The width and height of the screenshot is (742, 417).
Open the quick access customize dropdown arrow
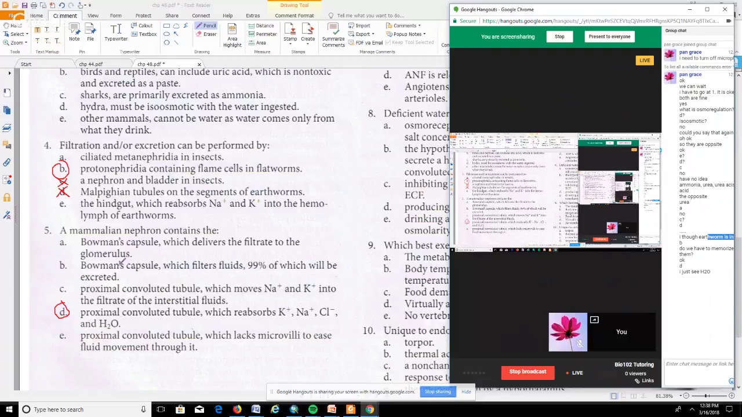pos(89,5)
